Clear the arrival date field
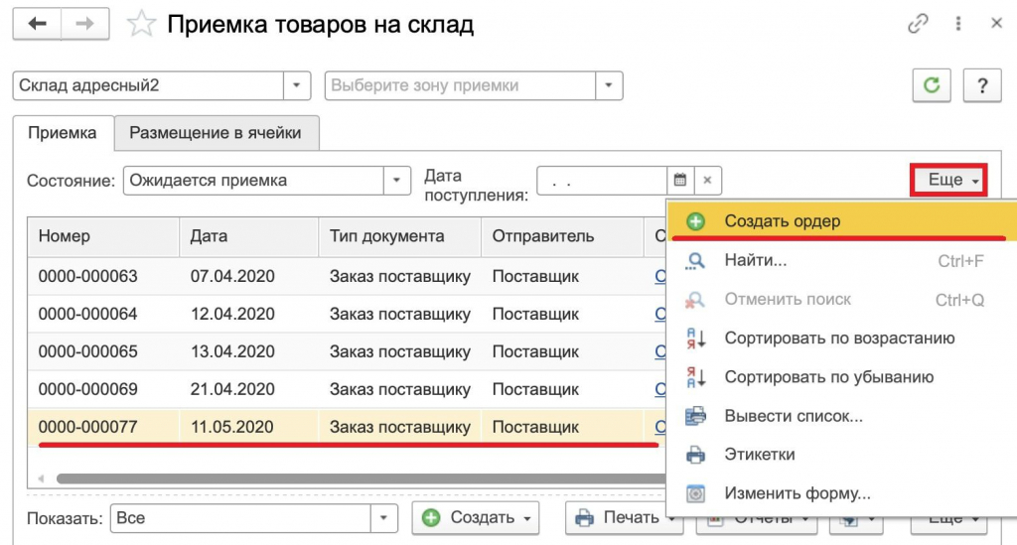Image resolution: width=1017 pixels, height=545 pixels. [707, 180]
